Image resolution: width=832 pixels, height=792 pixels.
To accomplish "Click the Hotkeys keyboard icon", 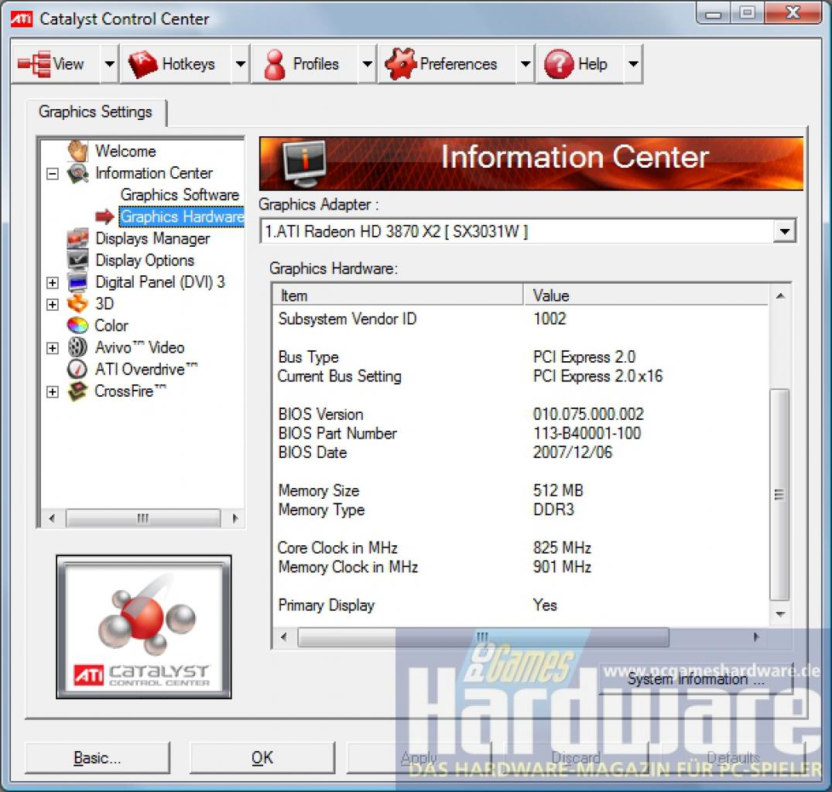I will pos(142,64).
